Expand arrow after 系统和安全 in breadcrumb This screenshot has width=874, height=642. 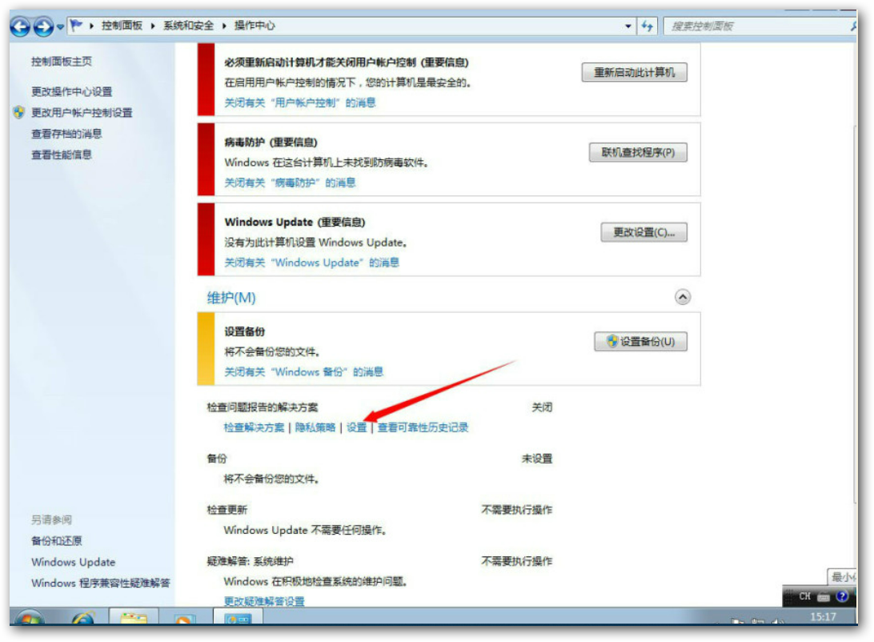tap(224, 26)
